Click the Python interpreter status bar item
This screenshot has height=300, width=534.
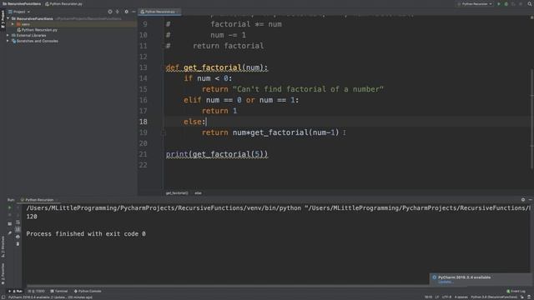pyautogui.click(x=494, y=297)
